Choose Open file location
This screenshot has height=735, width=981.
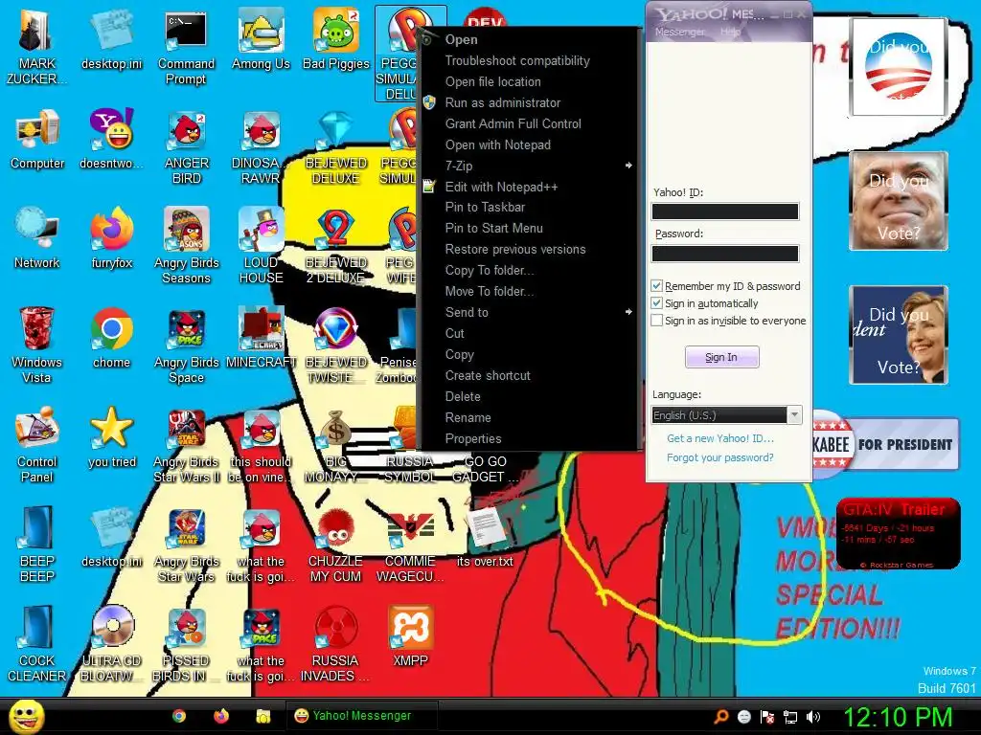(529, 82)
